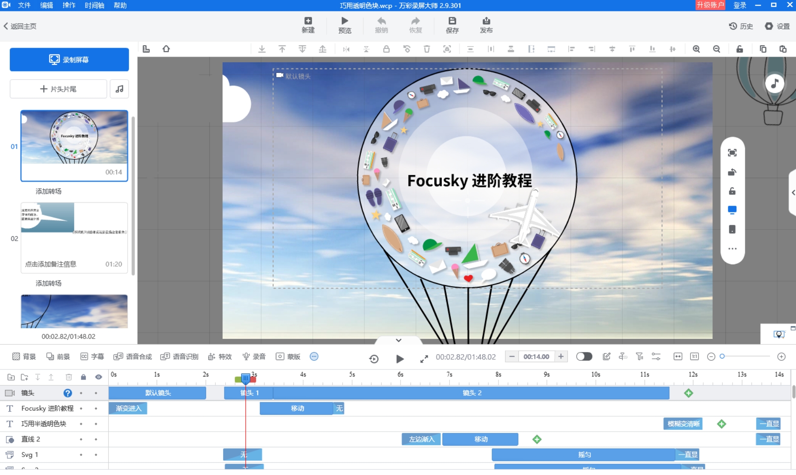This screenshot has height=475, width=796.
Task: Click the 升级账户 upgrade button
Action: (x=710, y=5)
